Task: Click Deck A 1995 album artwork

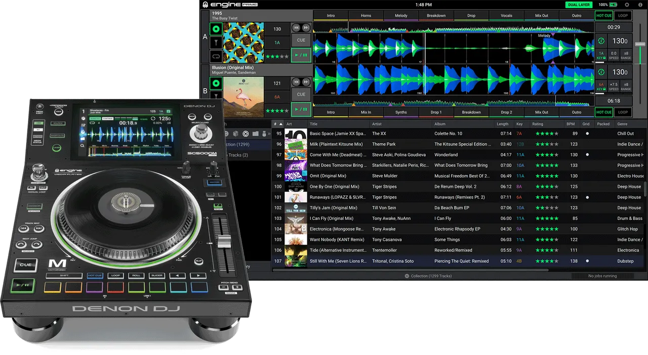Action: pos(244,43)
